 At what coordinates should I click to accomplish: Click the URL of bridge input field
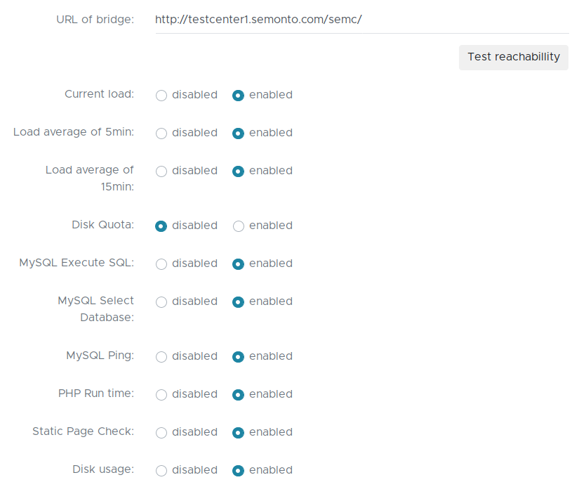point(361,20)
